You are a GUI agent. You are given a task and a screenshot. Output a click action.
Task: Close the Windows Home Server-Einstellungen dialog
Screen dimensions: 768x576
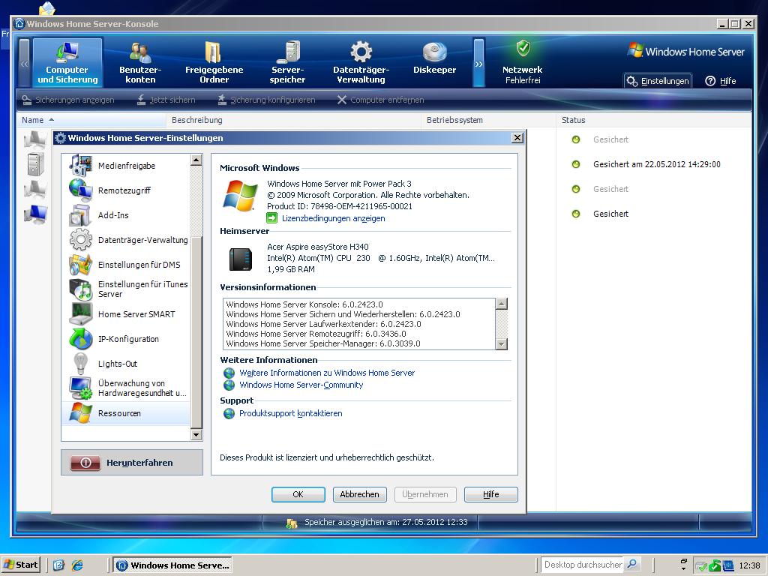coord(517,138)
